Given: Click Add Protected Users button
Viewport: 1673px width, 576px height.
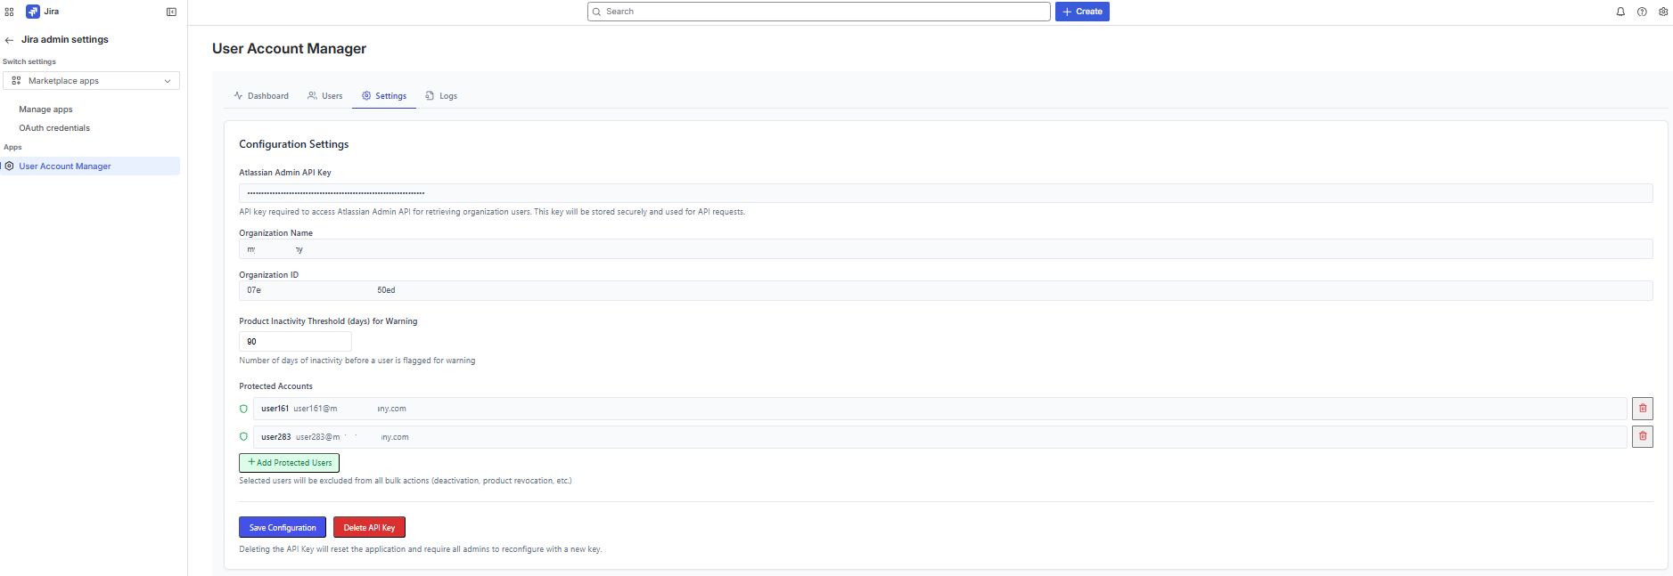Looking at the screenshot, I should click(x=289, y=463).
